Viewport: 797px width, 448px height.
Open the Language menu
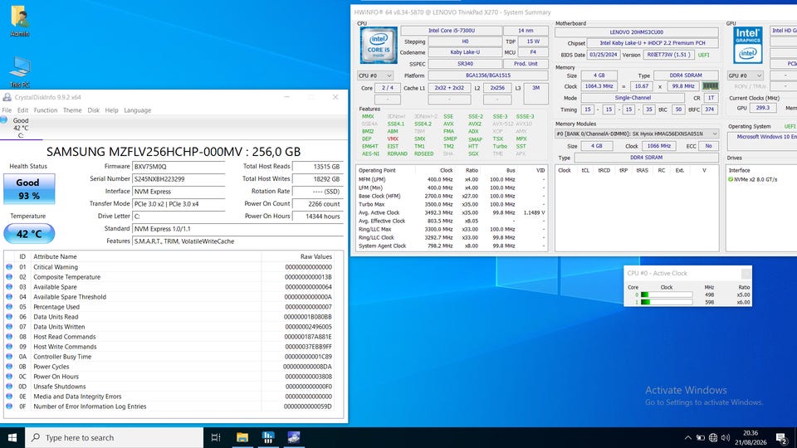tap(137, 110)
